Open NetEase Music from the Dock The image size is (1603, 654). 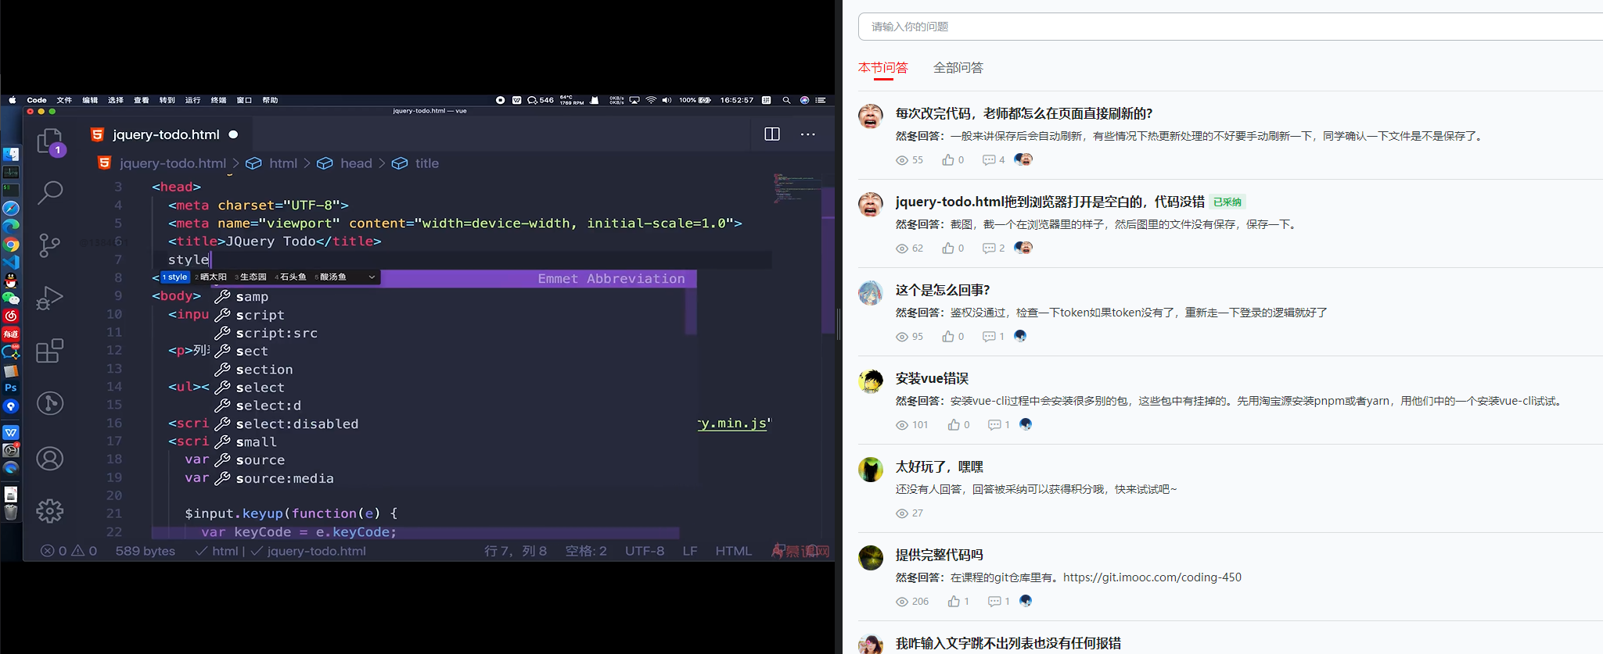pyautogui.click(x=11, y=316)
